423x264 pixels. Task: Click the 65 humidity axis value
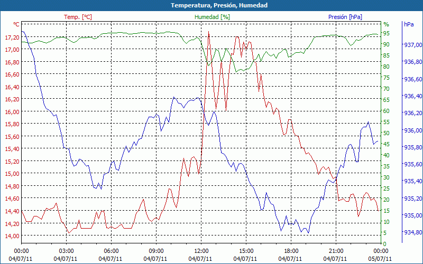(387, 100)
